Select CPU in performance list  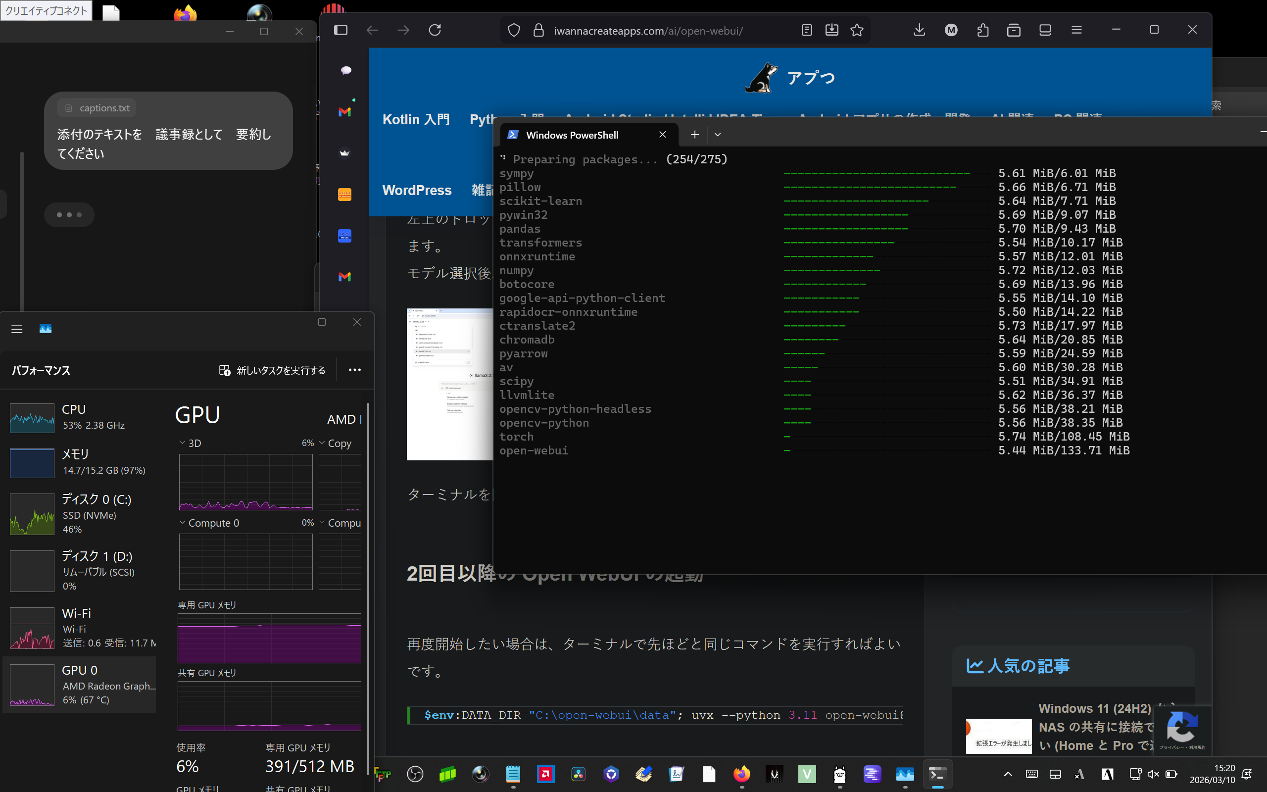(79, 417)
